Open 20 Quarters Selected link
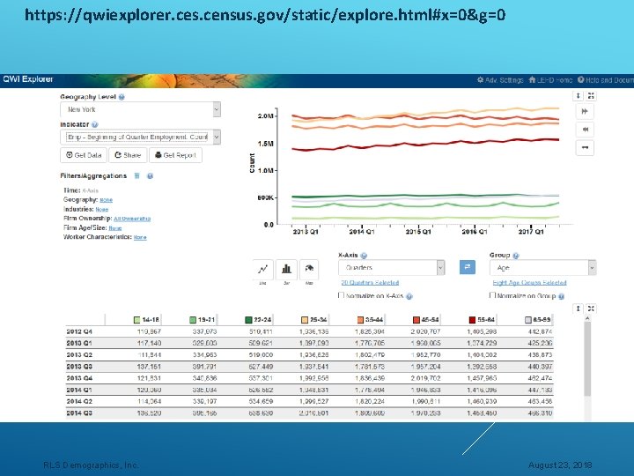634x476 pixels. tap(370, 283)
